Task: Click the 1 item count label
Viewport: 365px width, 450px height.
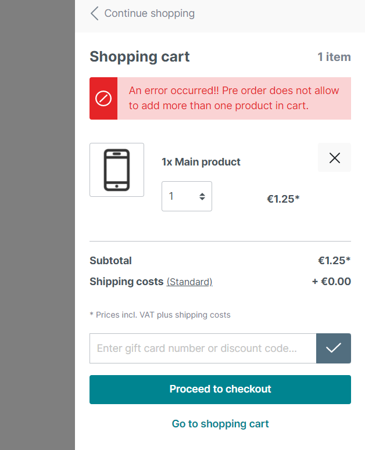Action: [x=334, y=57]
